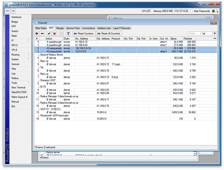Click the Comment icon in Firewall toolbar

[x=61, y=33]
